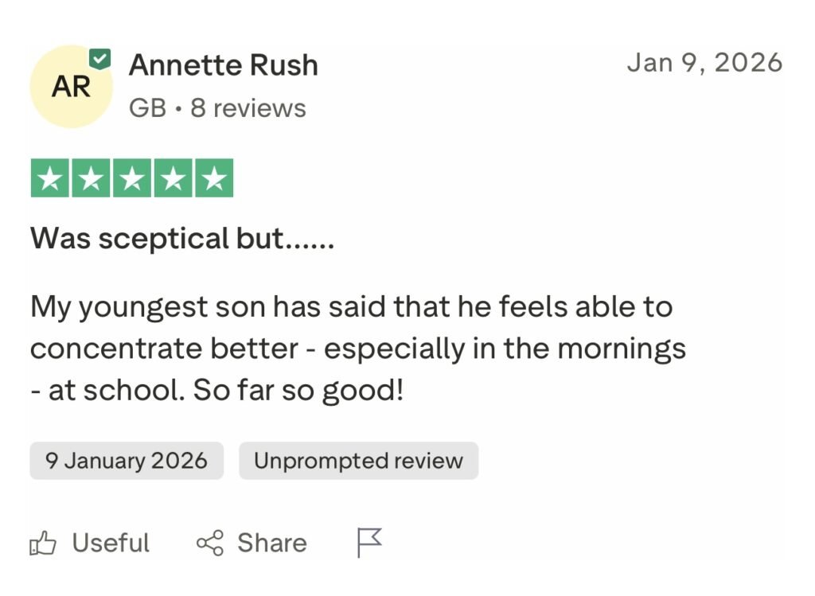
Task: Click the "Useful" text label
Action: pos(111,543)
